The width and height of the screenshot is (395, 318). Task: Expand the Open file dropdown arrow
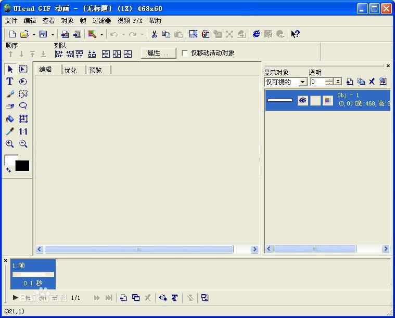[x=34, y=34]
